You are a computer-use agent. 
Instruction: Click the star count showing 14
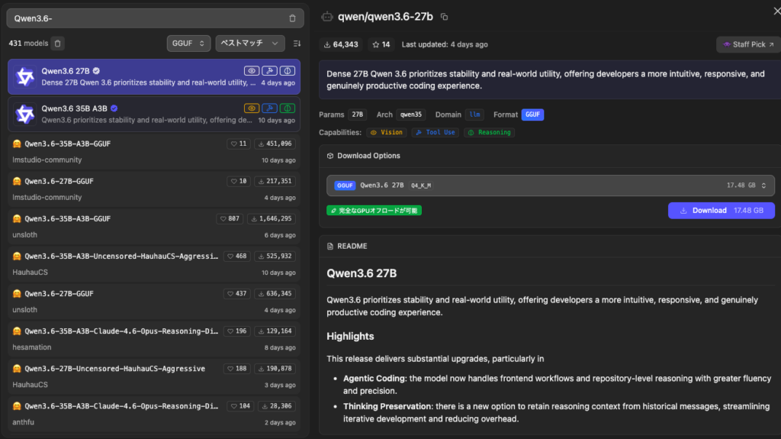(381, 44)
